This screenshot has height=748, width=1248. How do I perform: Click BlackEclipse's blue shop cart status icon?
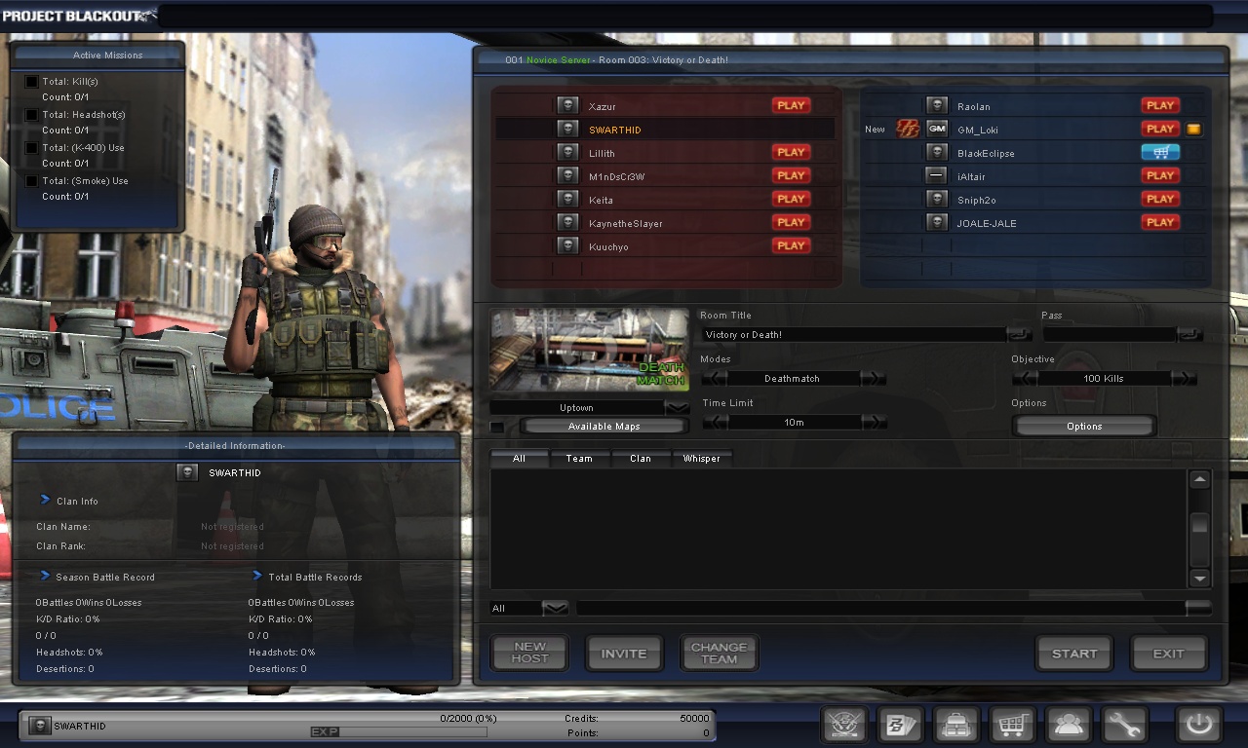click(1160, 152)
